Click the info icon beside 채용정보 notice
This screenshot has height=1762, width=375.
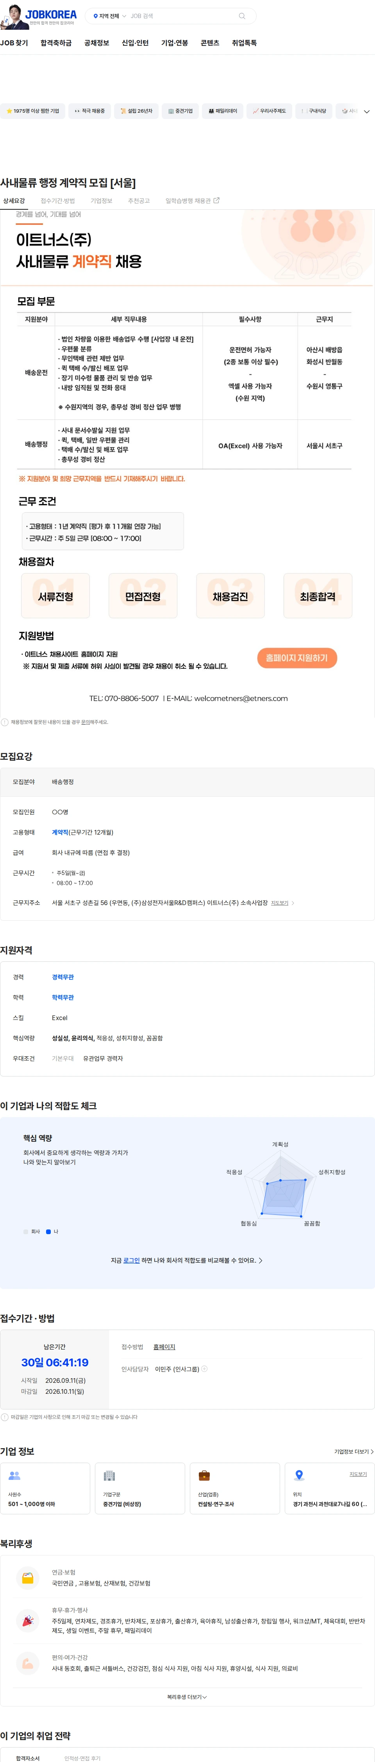5,722
